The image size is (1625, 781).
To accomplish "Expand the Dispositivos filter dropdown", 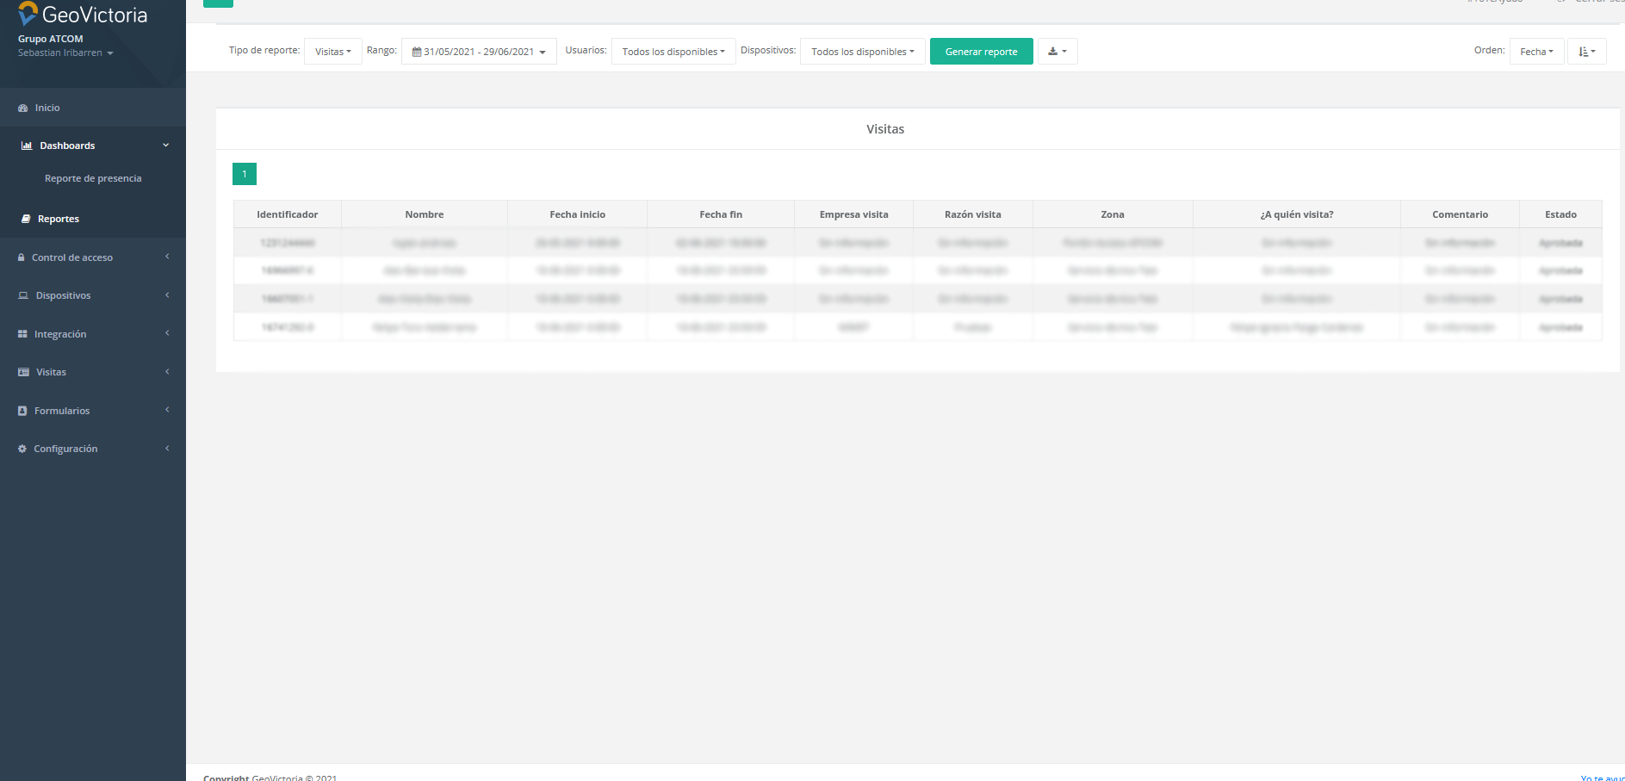I will click(862, 52).
